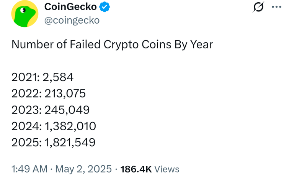
Task: Open the 1:49 AM timestamp link
Action: pos(29,169)
